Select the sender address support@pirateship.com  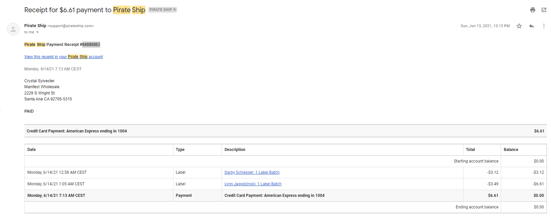pyautogui.click(x=71, y=26)
